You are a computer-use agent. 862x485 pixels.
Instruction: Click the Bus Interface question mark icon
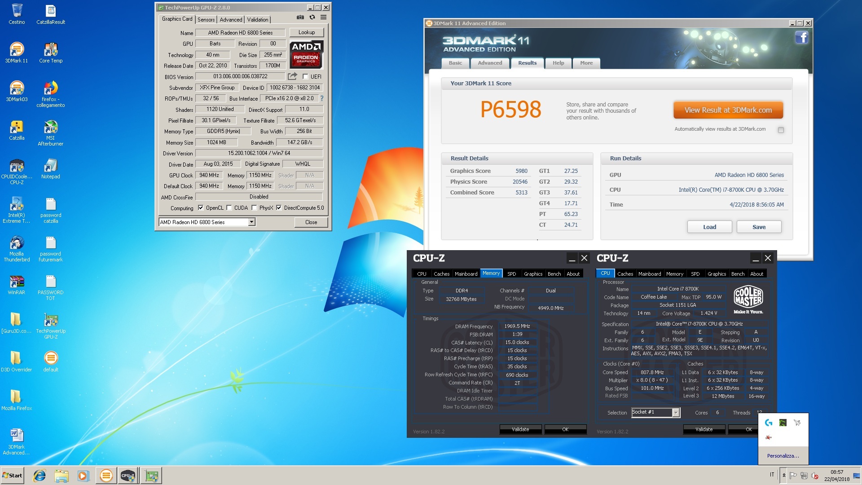click(321, 98)
